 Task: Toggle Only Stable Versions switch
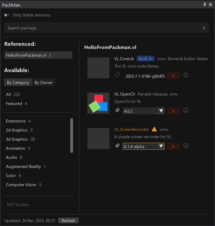click(x=7, y=15)
